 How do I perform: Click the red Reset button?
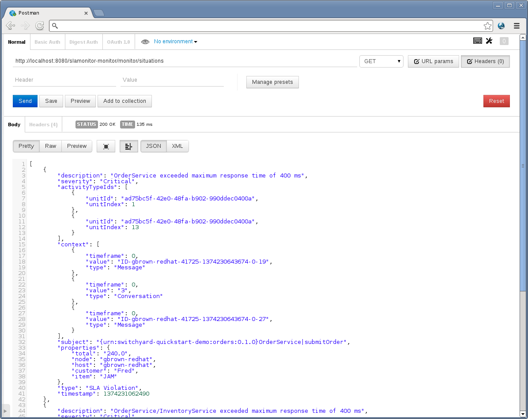click(496, 101)
